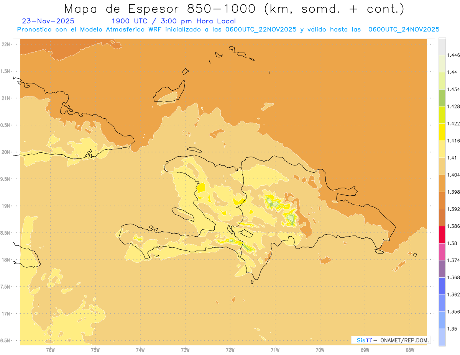This screenshot has height=355, width=460.
Task: Click the '18N' latitude label
Action: [x=6, y=260]
